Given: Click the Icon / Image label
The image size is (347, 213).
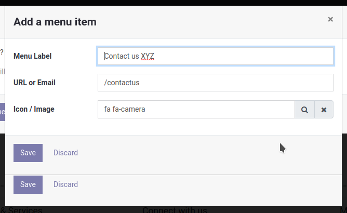Looking at the screenshot, I should (x=34, y=109).
